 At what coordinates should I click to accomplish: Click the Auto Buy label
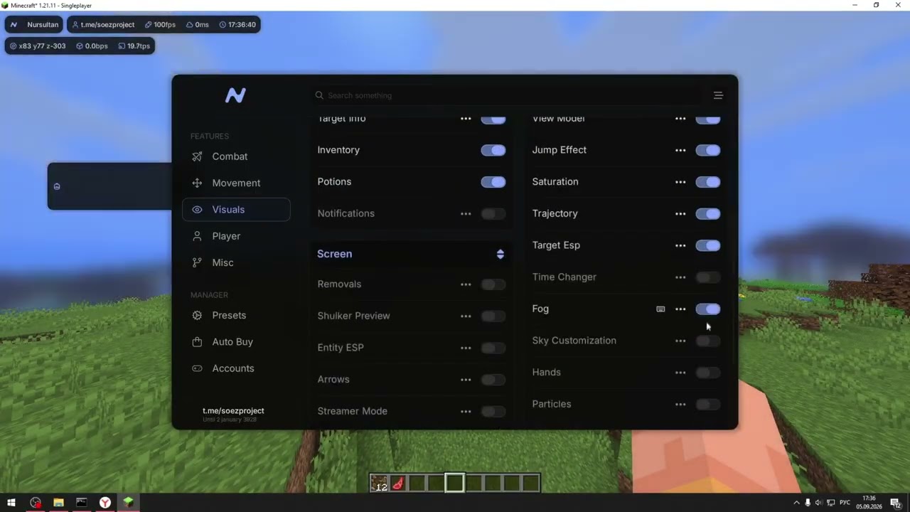point(232,342)
